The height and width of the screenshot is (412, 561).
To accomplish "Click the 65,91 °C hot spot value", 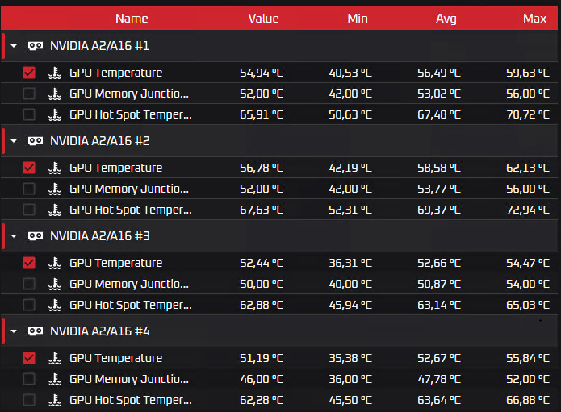I will click(262, 114).
